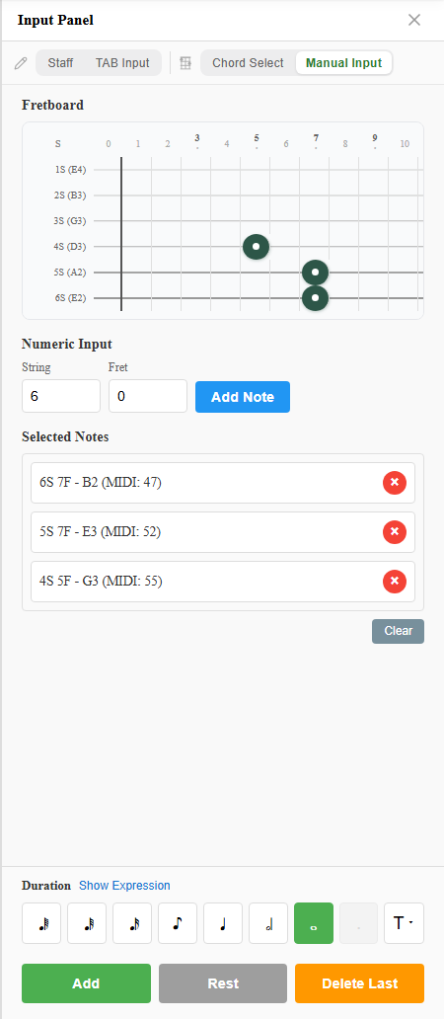Open the tuplet T dropdown
This screenshot has width=444, height=1019.
click(404, 923)
